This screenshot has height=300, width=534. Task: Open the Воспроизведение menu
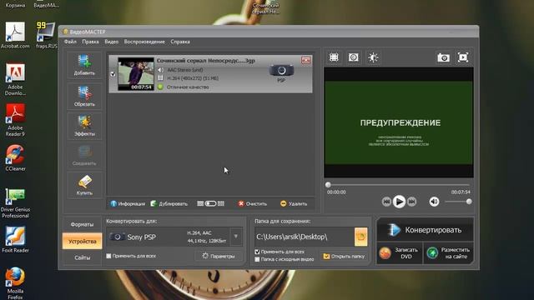click(144, 42)
